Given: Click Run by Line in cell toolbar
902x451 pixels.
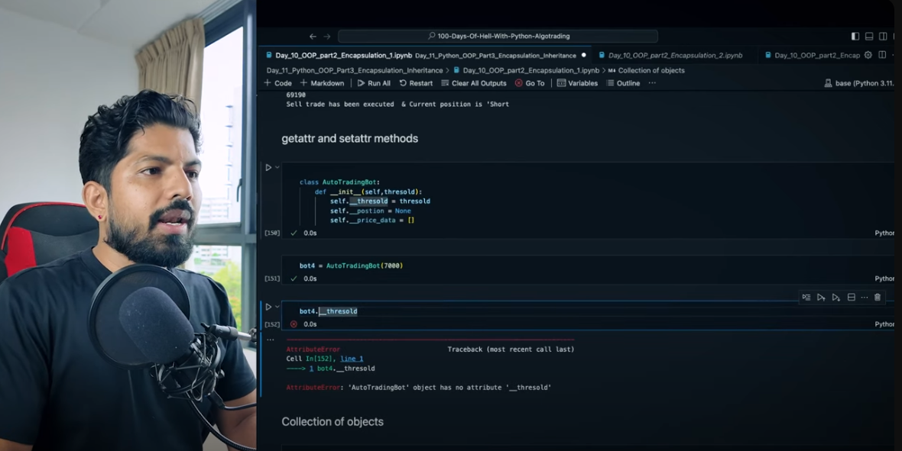Looking at the screenshot, I should tap(806, 297).
